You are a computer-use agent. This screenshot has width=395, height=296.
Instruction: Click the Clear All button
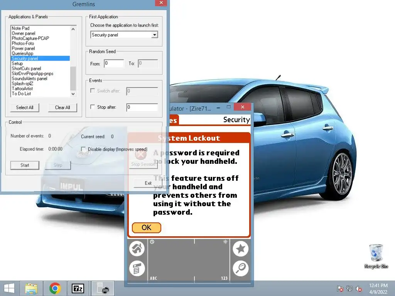click(62, 108)
